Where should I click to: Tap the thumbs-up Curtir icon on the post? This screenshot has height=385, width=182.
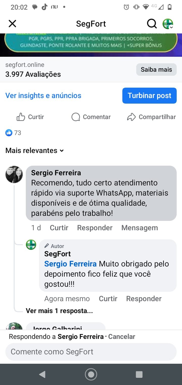click(21, 117)
